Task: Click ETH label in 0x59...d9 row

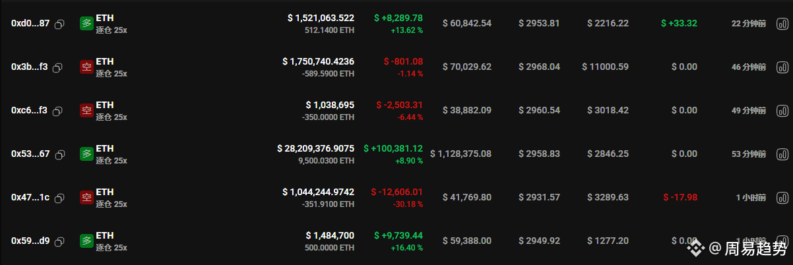Action: tap(105, 235)
